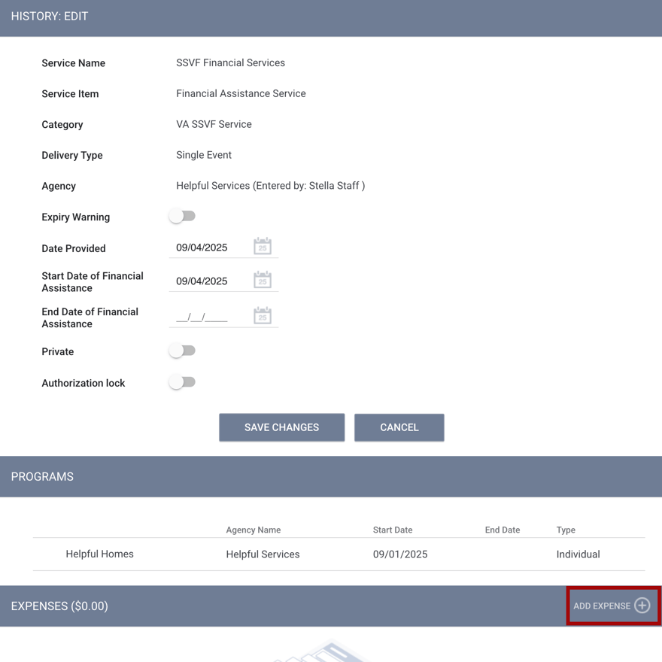The image size is (662, 662).
Task: Enable the Expiry Warning toggle
Action: (x=182, y=215)
